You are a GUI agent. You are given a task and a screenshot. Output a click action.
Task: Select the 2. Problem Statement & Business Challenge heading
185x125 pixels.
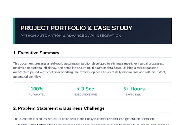pos(59,108)
